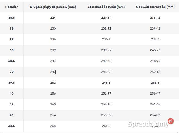This screenshot has width=179, height=133.
Task: Select the 247 length value cell
Action: (x=53, y=72)
